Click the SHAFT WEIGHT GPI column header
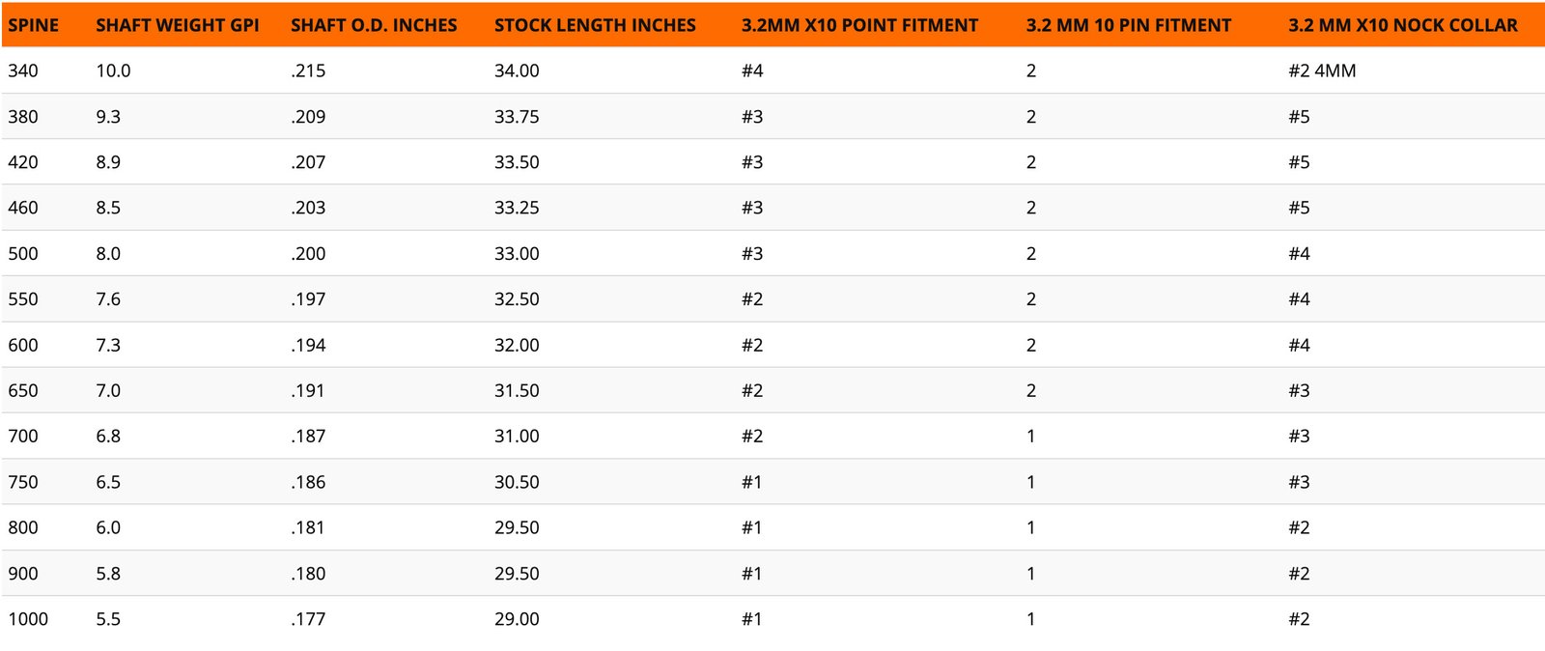Screen dimensions: 1545x651 (x=178, y=26)
